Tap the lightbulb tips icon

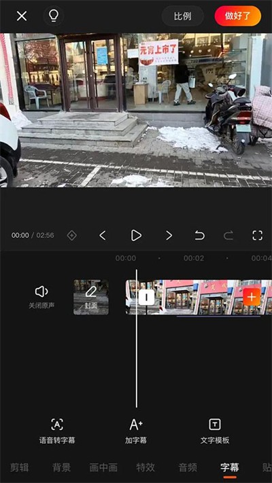tap(54, 16)
